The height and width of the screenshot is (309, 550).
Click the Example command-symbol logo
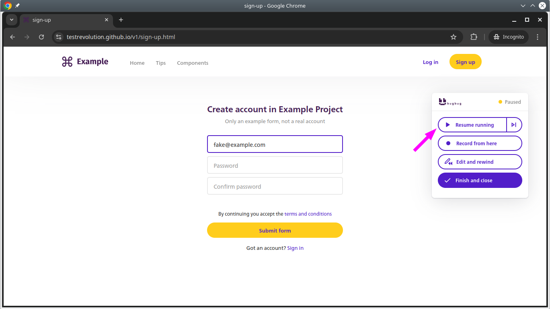pyautogui.click(x=67, y=62)
